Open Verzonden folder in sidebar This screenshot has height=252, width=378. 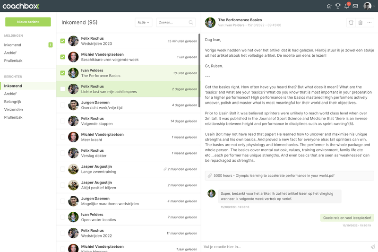click(x=13, y=110)
